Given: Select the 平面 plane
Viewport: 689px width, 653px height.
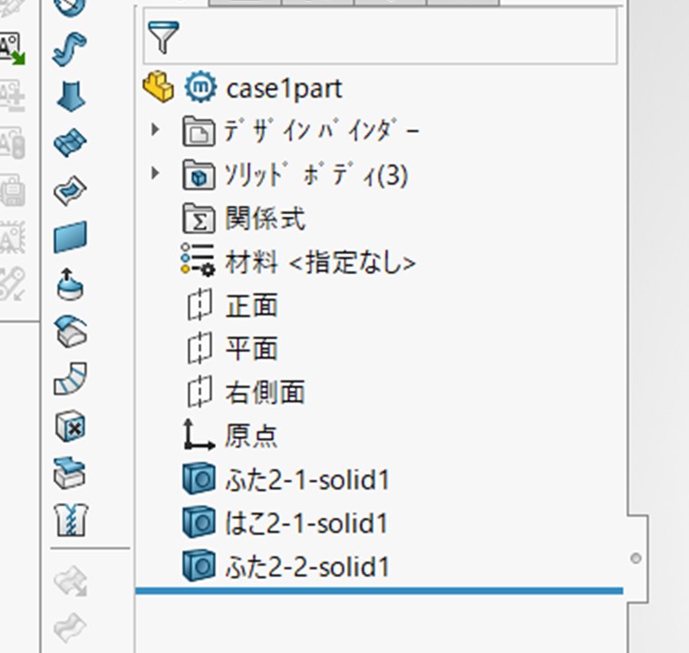Looking at the screenshot, I should [x=251, y=348].
